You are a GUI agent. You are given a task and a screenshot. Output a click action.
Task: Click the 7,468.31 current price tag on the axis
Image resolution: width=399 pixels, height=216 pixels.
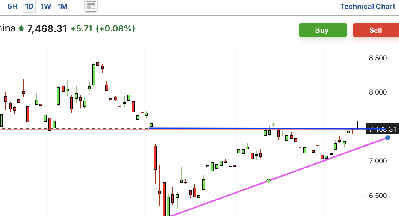point(383,129)
